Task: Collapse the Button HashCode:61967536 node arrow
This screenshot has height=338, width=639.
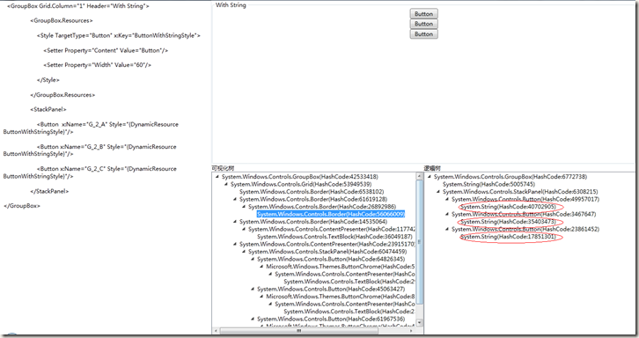Action: click(x=253, y=319)
